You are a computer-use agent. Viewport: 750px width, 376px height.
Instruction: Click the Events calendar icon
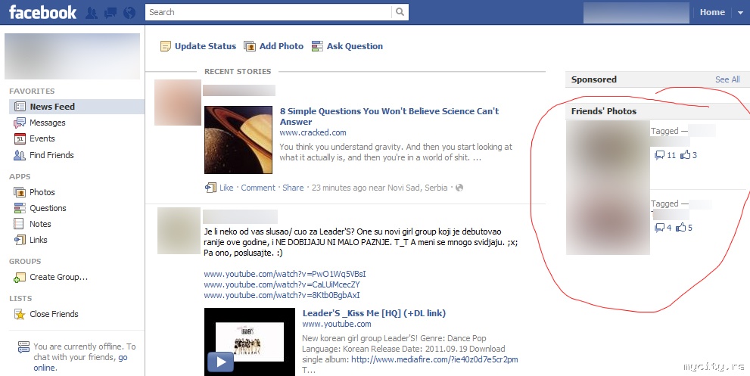point(20,138)
